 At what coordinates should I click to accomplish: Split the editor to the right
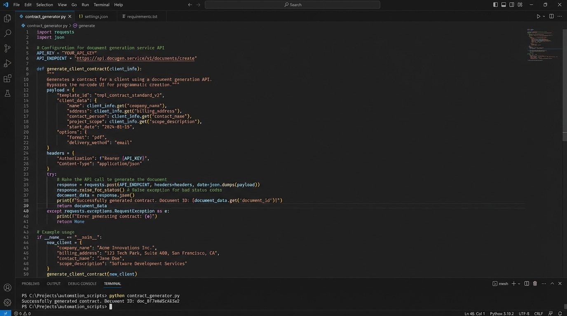[551, 16]
